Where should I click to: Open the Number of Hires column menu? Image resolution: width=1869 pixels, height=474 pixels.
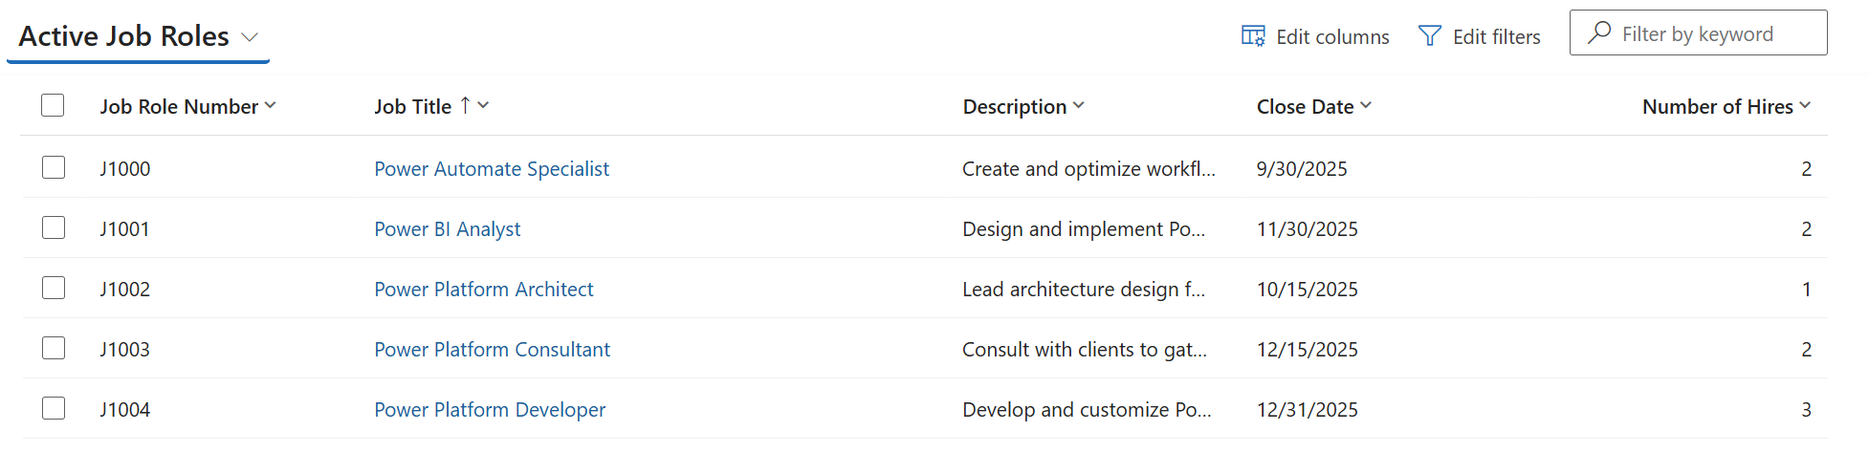tap(1805, 105)
